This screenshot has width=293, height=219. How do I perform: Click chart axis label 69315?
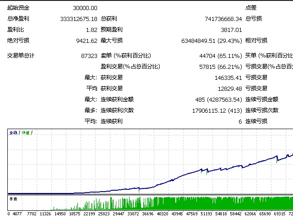280,214
